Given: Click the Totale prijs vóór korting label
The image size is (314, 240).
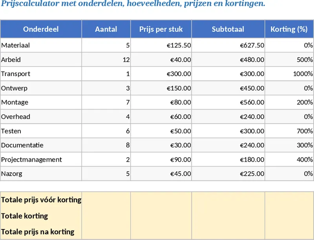Looking at the screenshot, I should point(41,200).
